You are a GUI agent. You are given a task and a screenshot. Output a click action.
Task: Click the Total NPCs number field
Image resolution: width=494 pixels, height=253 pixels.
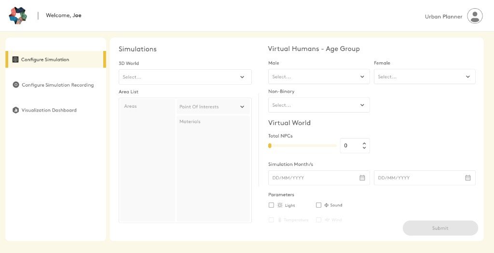click(x=355, y=146)
